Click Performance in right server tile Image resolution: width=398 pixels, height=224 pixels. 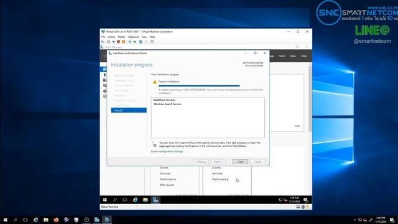coord(220,179)
